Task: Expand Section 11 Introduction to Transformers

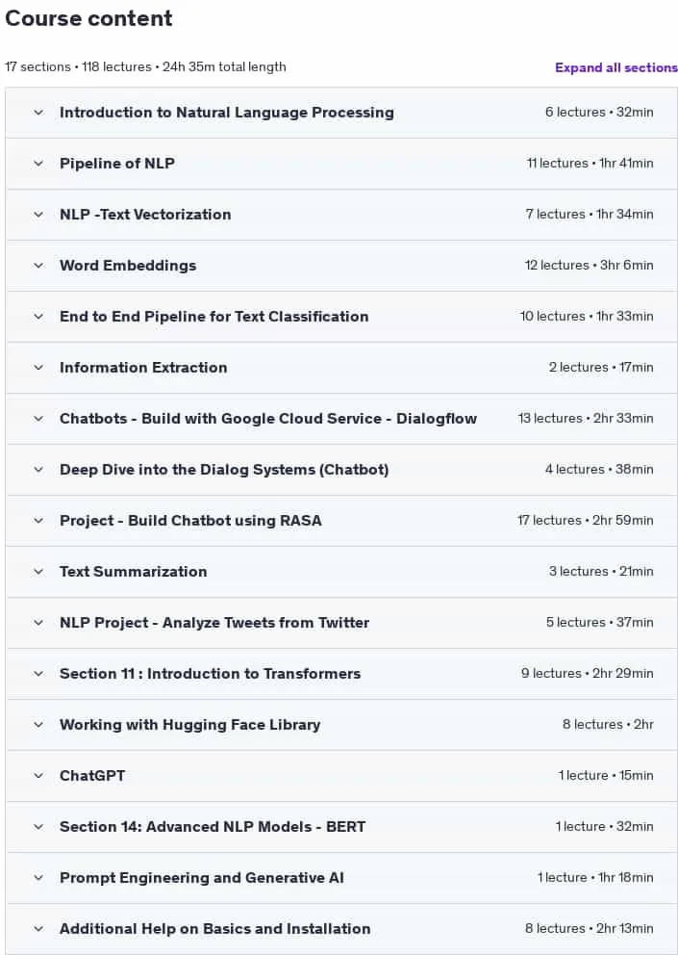Action: click(x=341, y=674)
